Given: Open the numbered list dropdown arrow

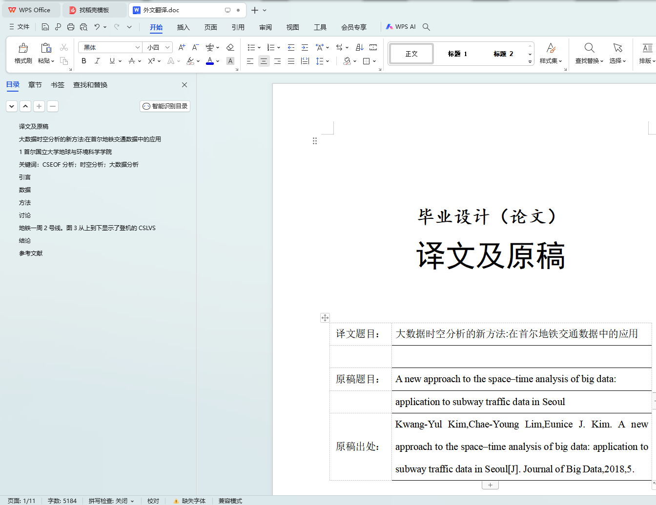Looking at the screenshot, I should pyautogui.click(x=279, y=48).
